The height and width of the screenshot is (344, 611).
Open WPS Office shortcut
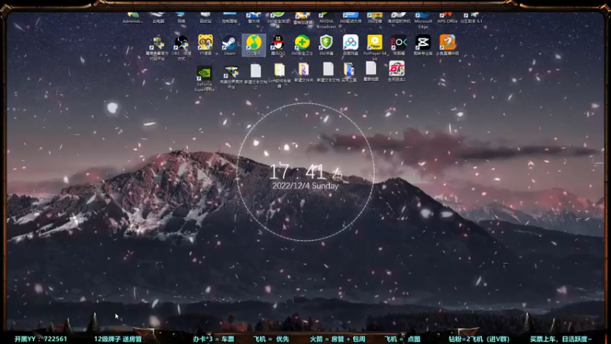coord(447,18)
